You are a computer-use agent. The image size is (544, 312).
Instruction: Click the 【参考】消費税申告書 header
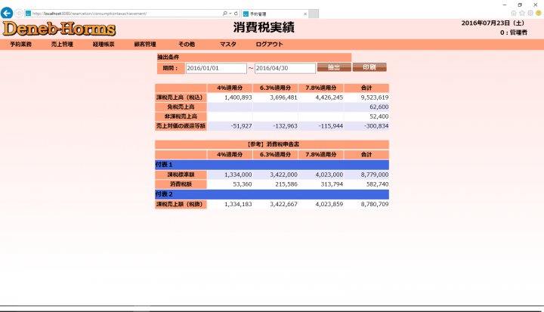click(272, 144)
